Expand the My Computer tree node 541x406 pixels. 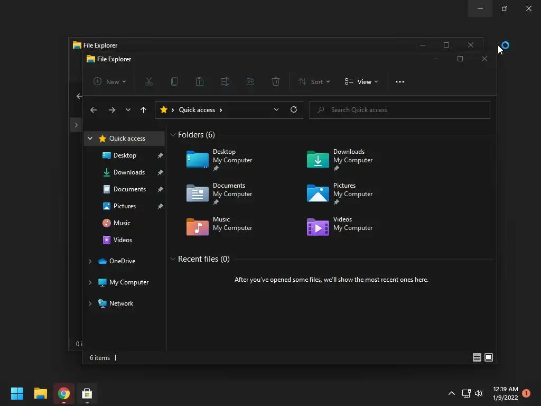point(90,282)
